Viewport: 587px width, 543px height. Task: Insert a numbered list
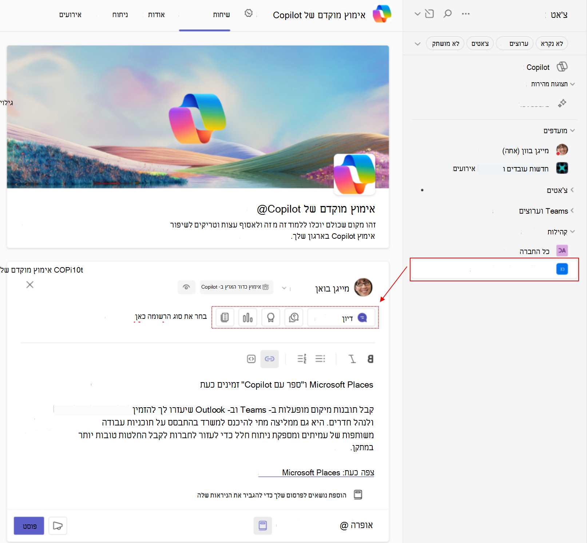(302, 359)
